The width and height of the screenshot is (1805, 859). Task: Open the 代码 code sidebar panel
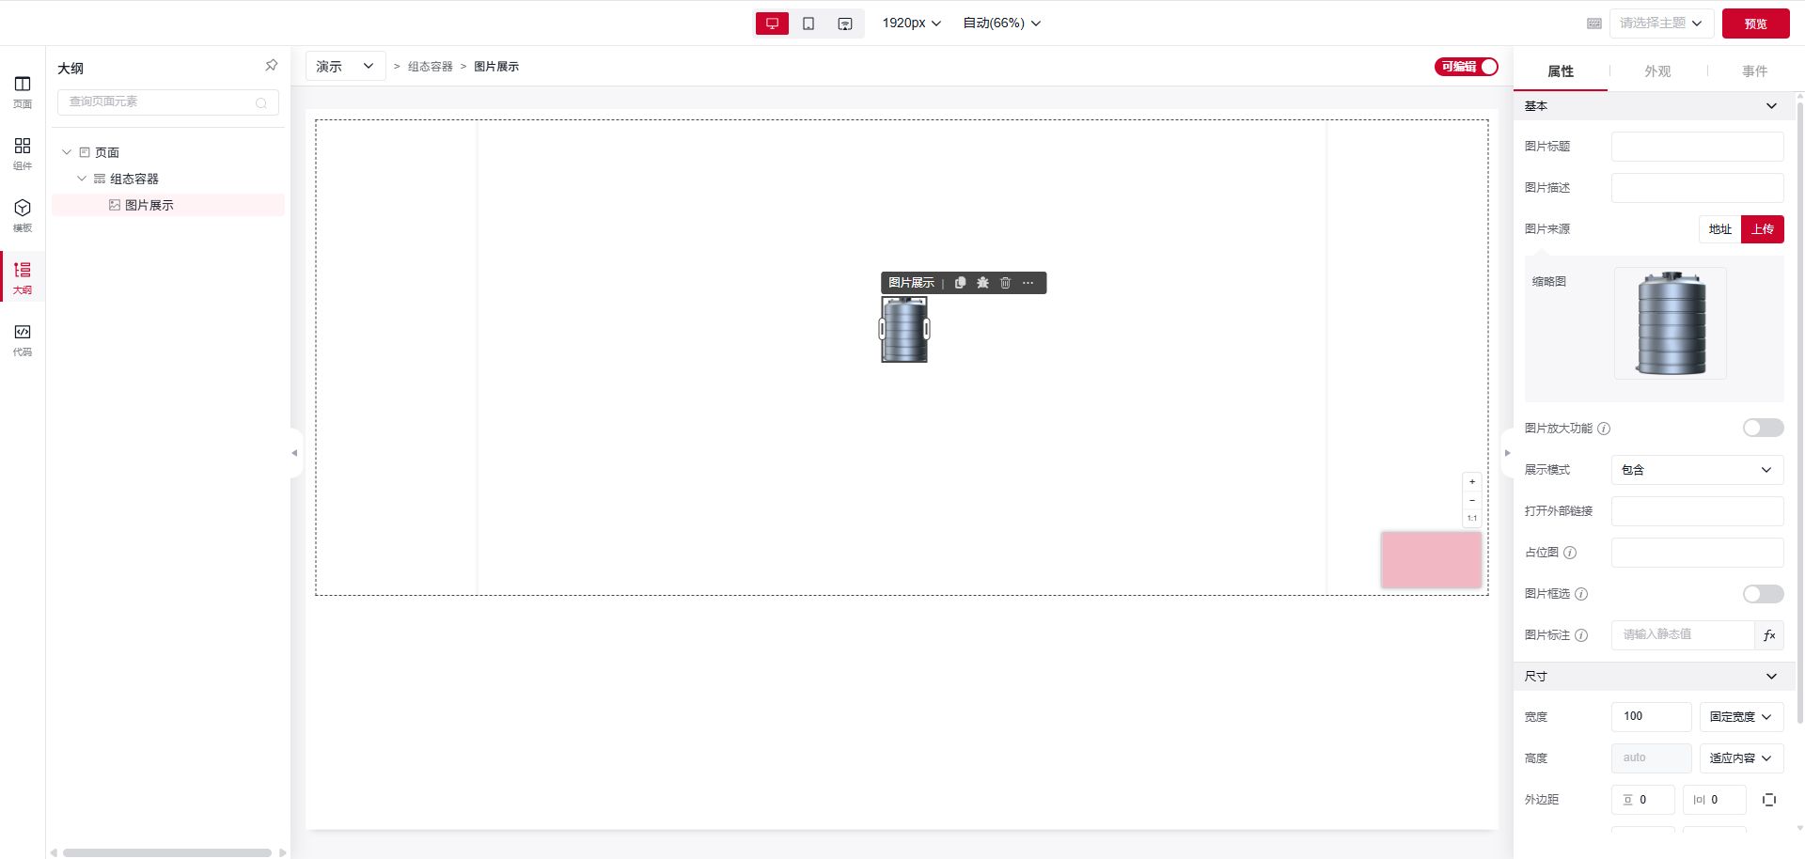click(23, 339)
